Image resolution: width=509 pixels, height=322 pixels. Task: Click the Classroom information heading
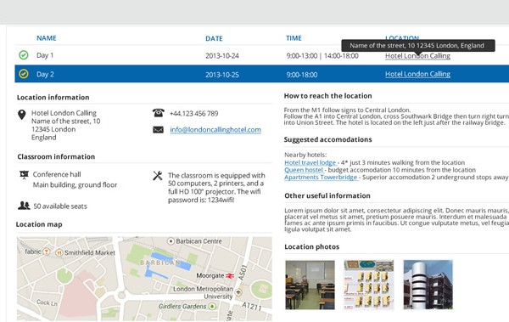tap(56, 157)
